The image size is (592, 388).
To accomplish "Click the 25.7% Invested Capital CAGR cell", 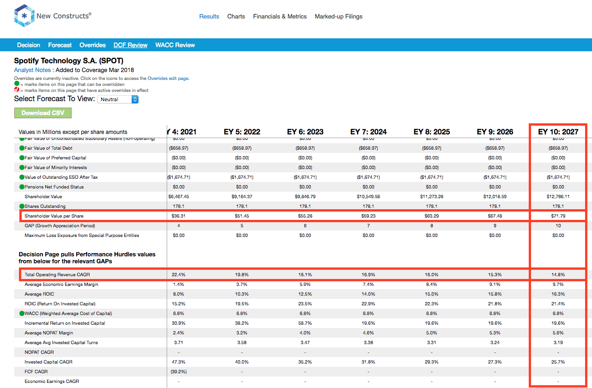I will click(x=558, y=362).
